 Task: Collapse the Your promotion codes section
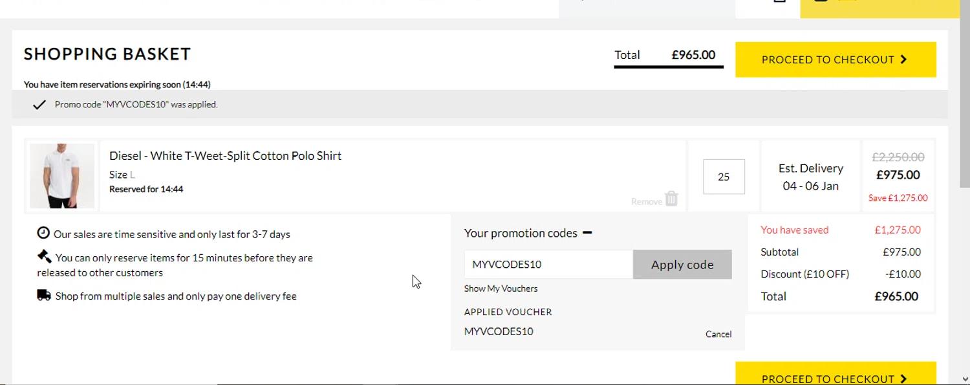587,232
